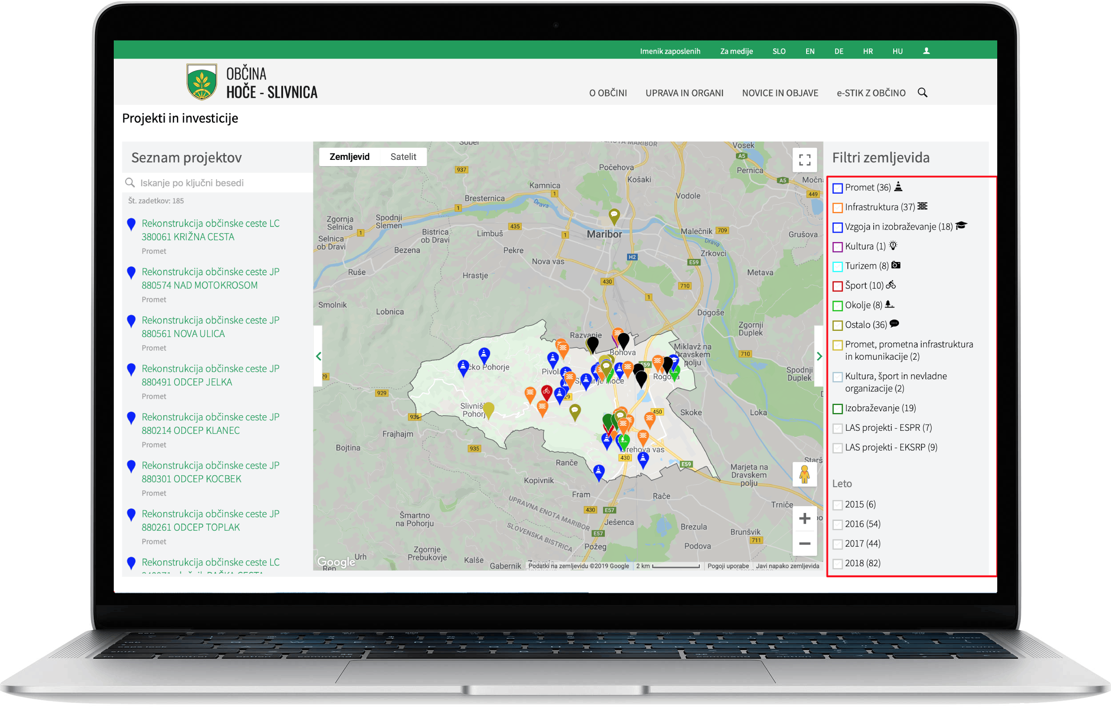Switch map to Satelit view
This screenshot has width=1111, height=707.
click(403, 157)
